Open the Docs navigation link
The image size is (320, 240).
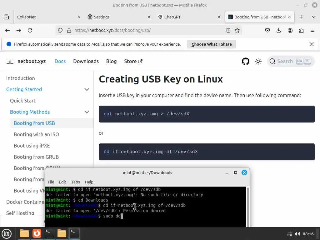pyautogui.click(x=60, y=62)
